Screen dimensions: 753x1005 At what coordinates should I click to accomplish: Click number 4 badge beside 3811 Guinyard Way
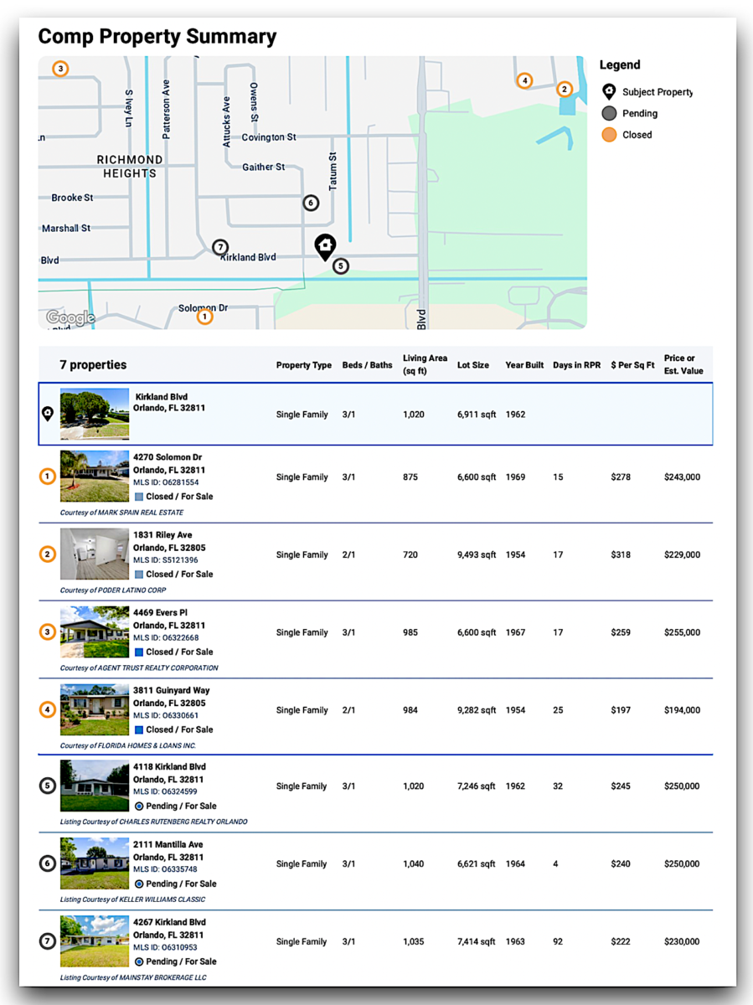click(48, 710)
